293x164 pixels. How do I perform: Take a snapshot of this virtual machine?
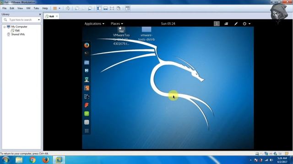77,8
